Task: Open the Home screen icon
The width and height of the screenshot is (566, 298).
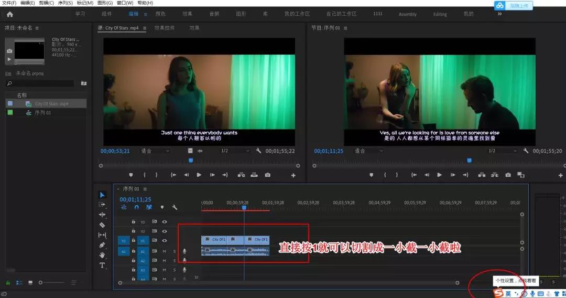Action: (10, 15)
